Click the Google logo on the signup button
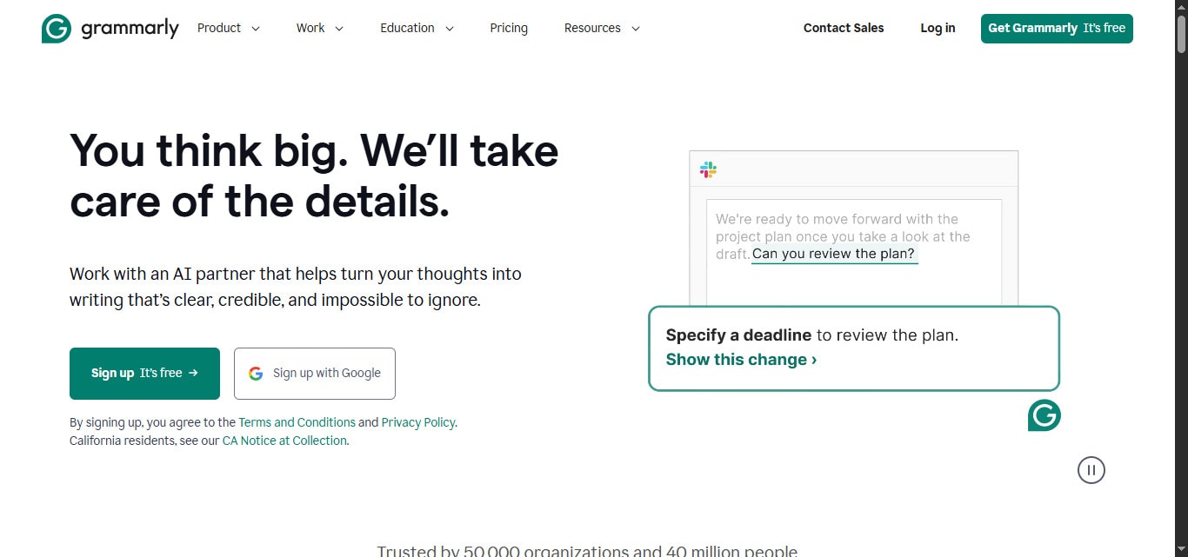The width and height of the screenshot is (1188, 557). [x=255, y=373]
